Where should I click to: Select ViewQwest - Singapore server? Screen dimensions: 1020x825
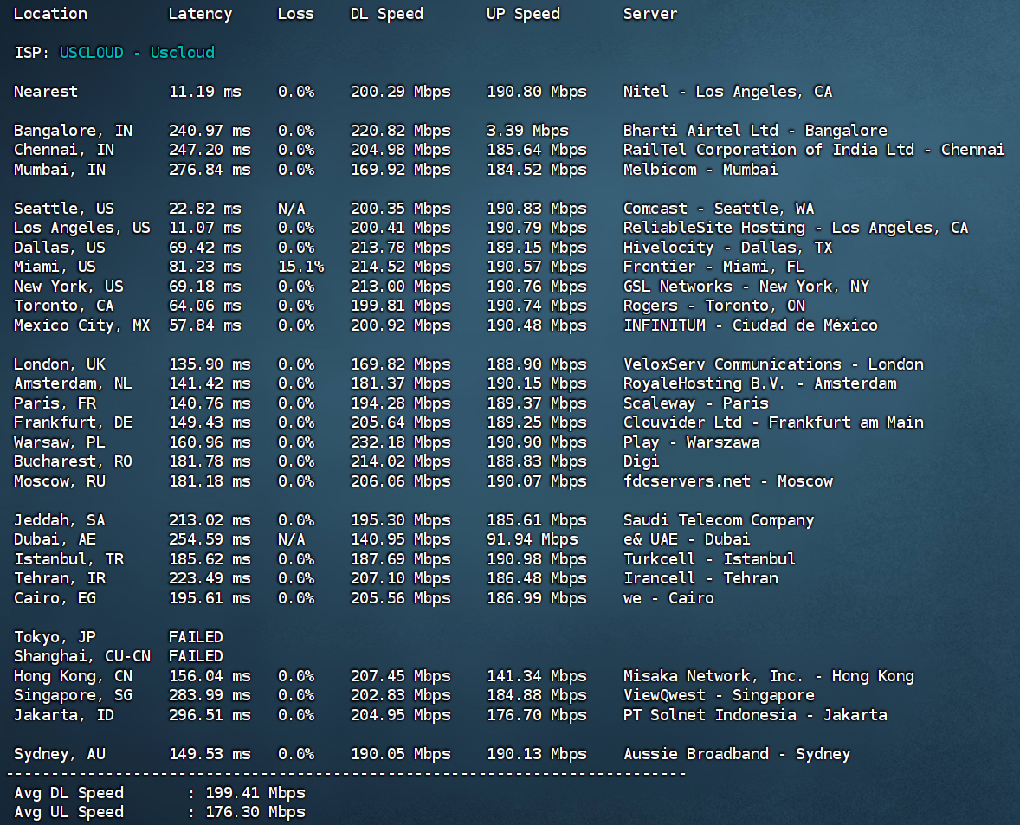pos(719,696)
